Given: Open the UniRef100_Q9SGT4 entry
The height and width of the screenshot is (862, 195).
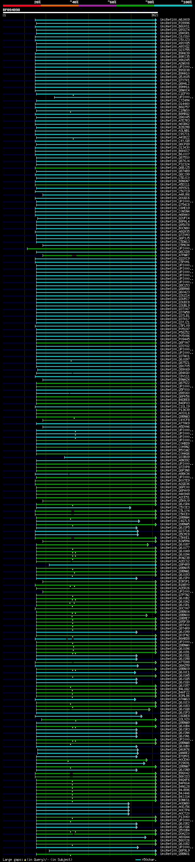Looking at the screenshot, I should pos(175,30).
